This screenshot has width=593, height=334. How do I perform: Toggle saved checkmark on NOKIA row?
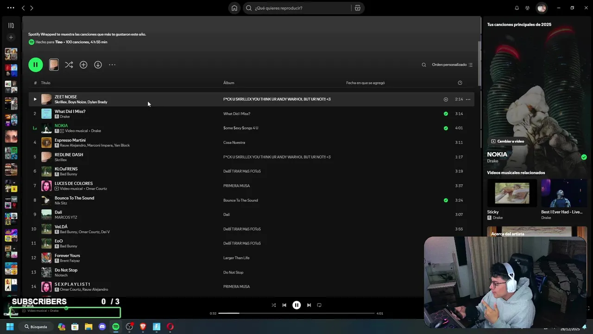(446, 128)
